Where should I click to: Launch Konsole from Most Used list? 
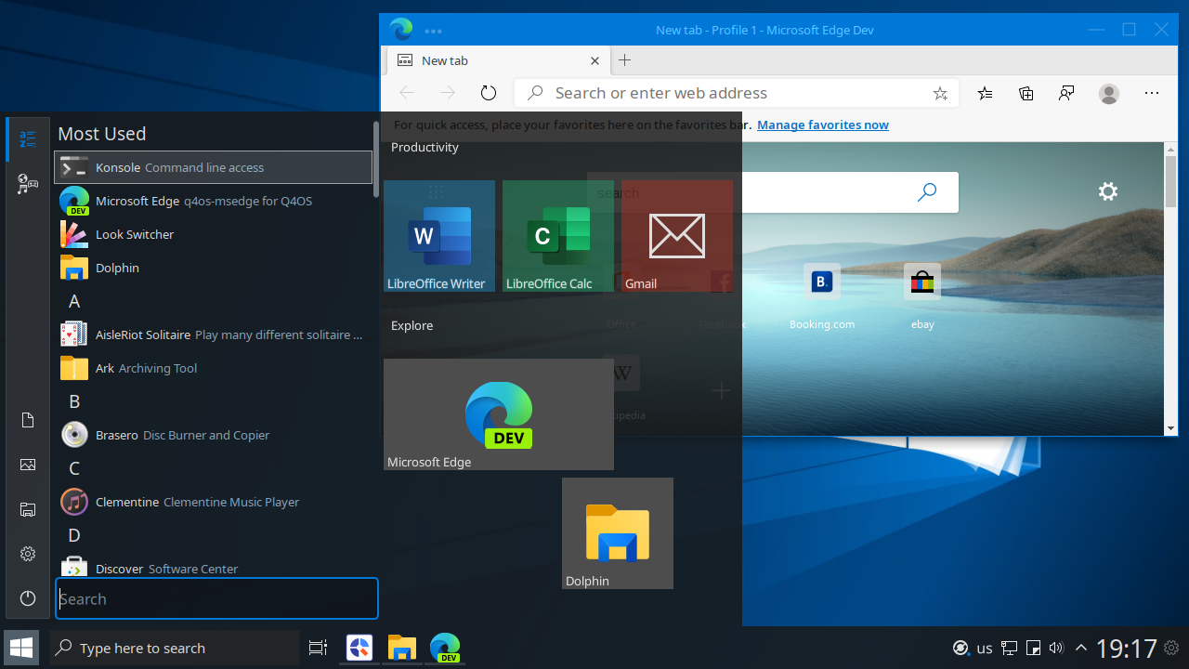[214, 167]
